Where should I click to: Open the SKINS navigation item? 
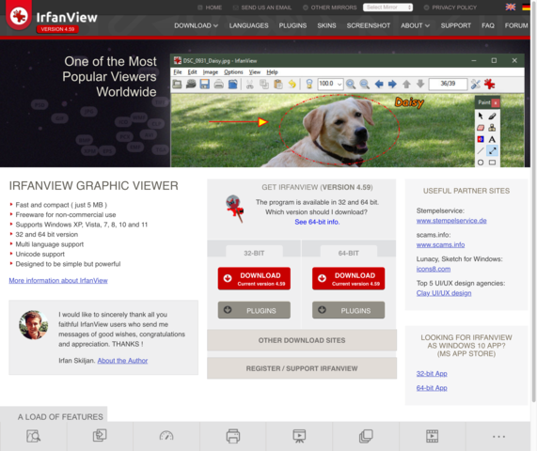click(326, 25)
